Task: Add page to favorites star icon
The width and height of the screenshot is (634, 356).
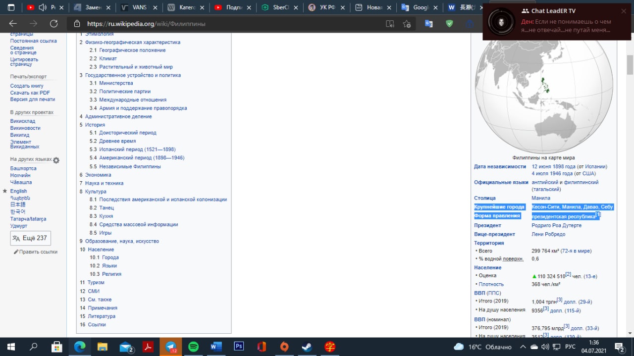Action: coord(407,24)
